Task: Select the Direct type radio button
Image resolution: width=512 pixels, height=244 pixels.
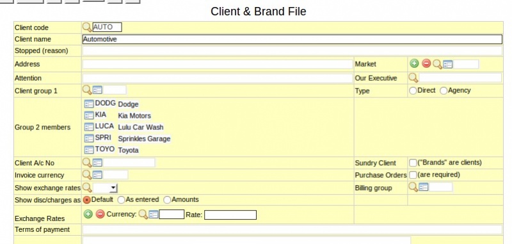Action: [413, 91]
